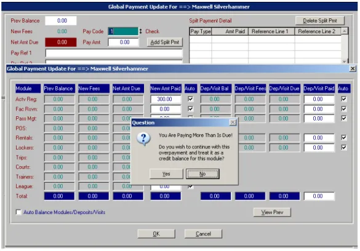The height and width of the screenshot is (251, 360).
Task: Click the Total New Amt Paid value
Action: tap(166, 196)
